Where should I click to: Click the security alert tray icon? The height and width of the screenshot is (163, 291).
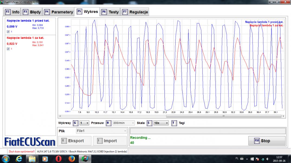(257, 159)
